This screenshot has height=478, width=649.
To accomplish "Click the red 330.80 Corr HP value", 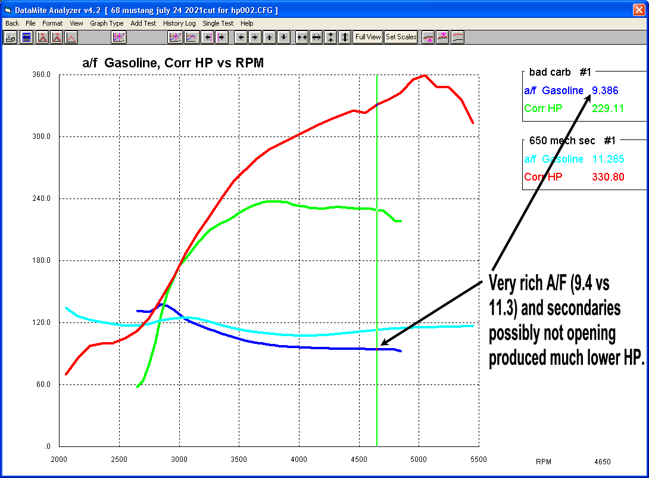I will (x=607, y=177).
